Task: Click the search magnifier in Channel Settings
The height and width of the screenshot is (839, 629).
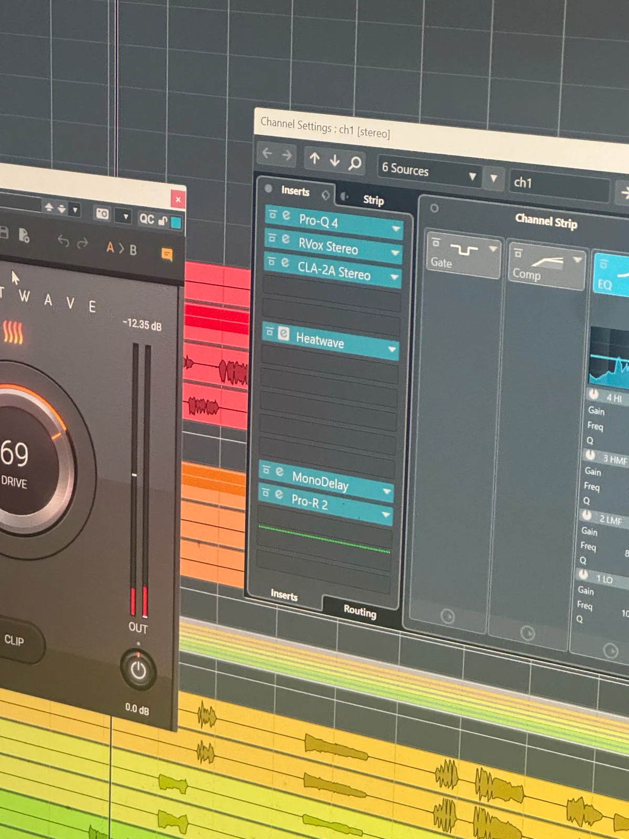Action: tap(355, 163)
